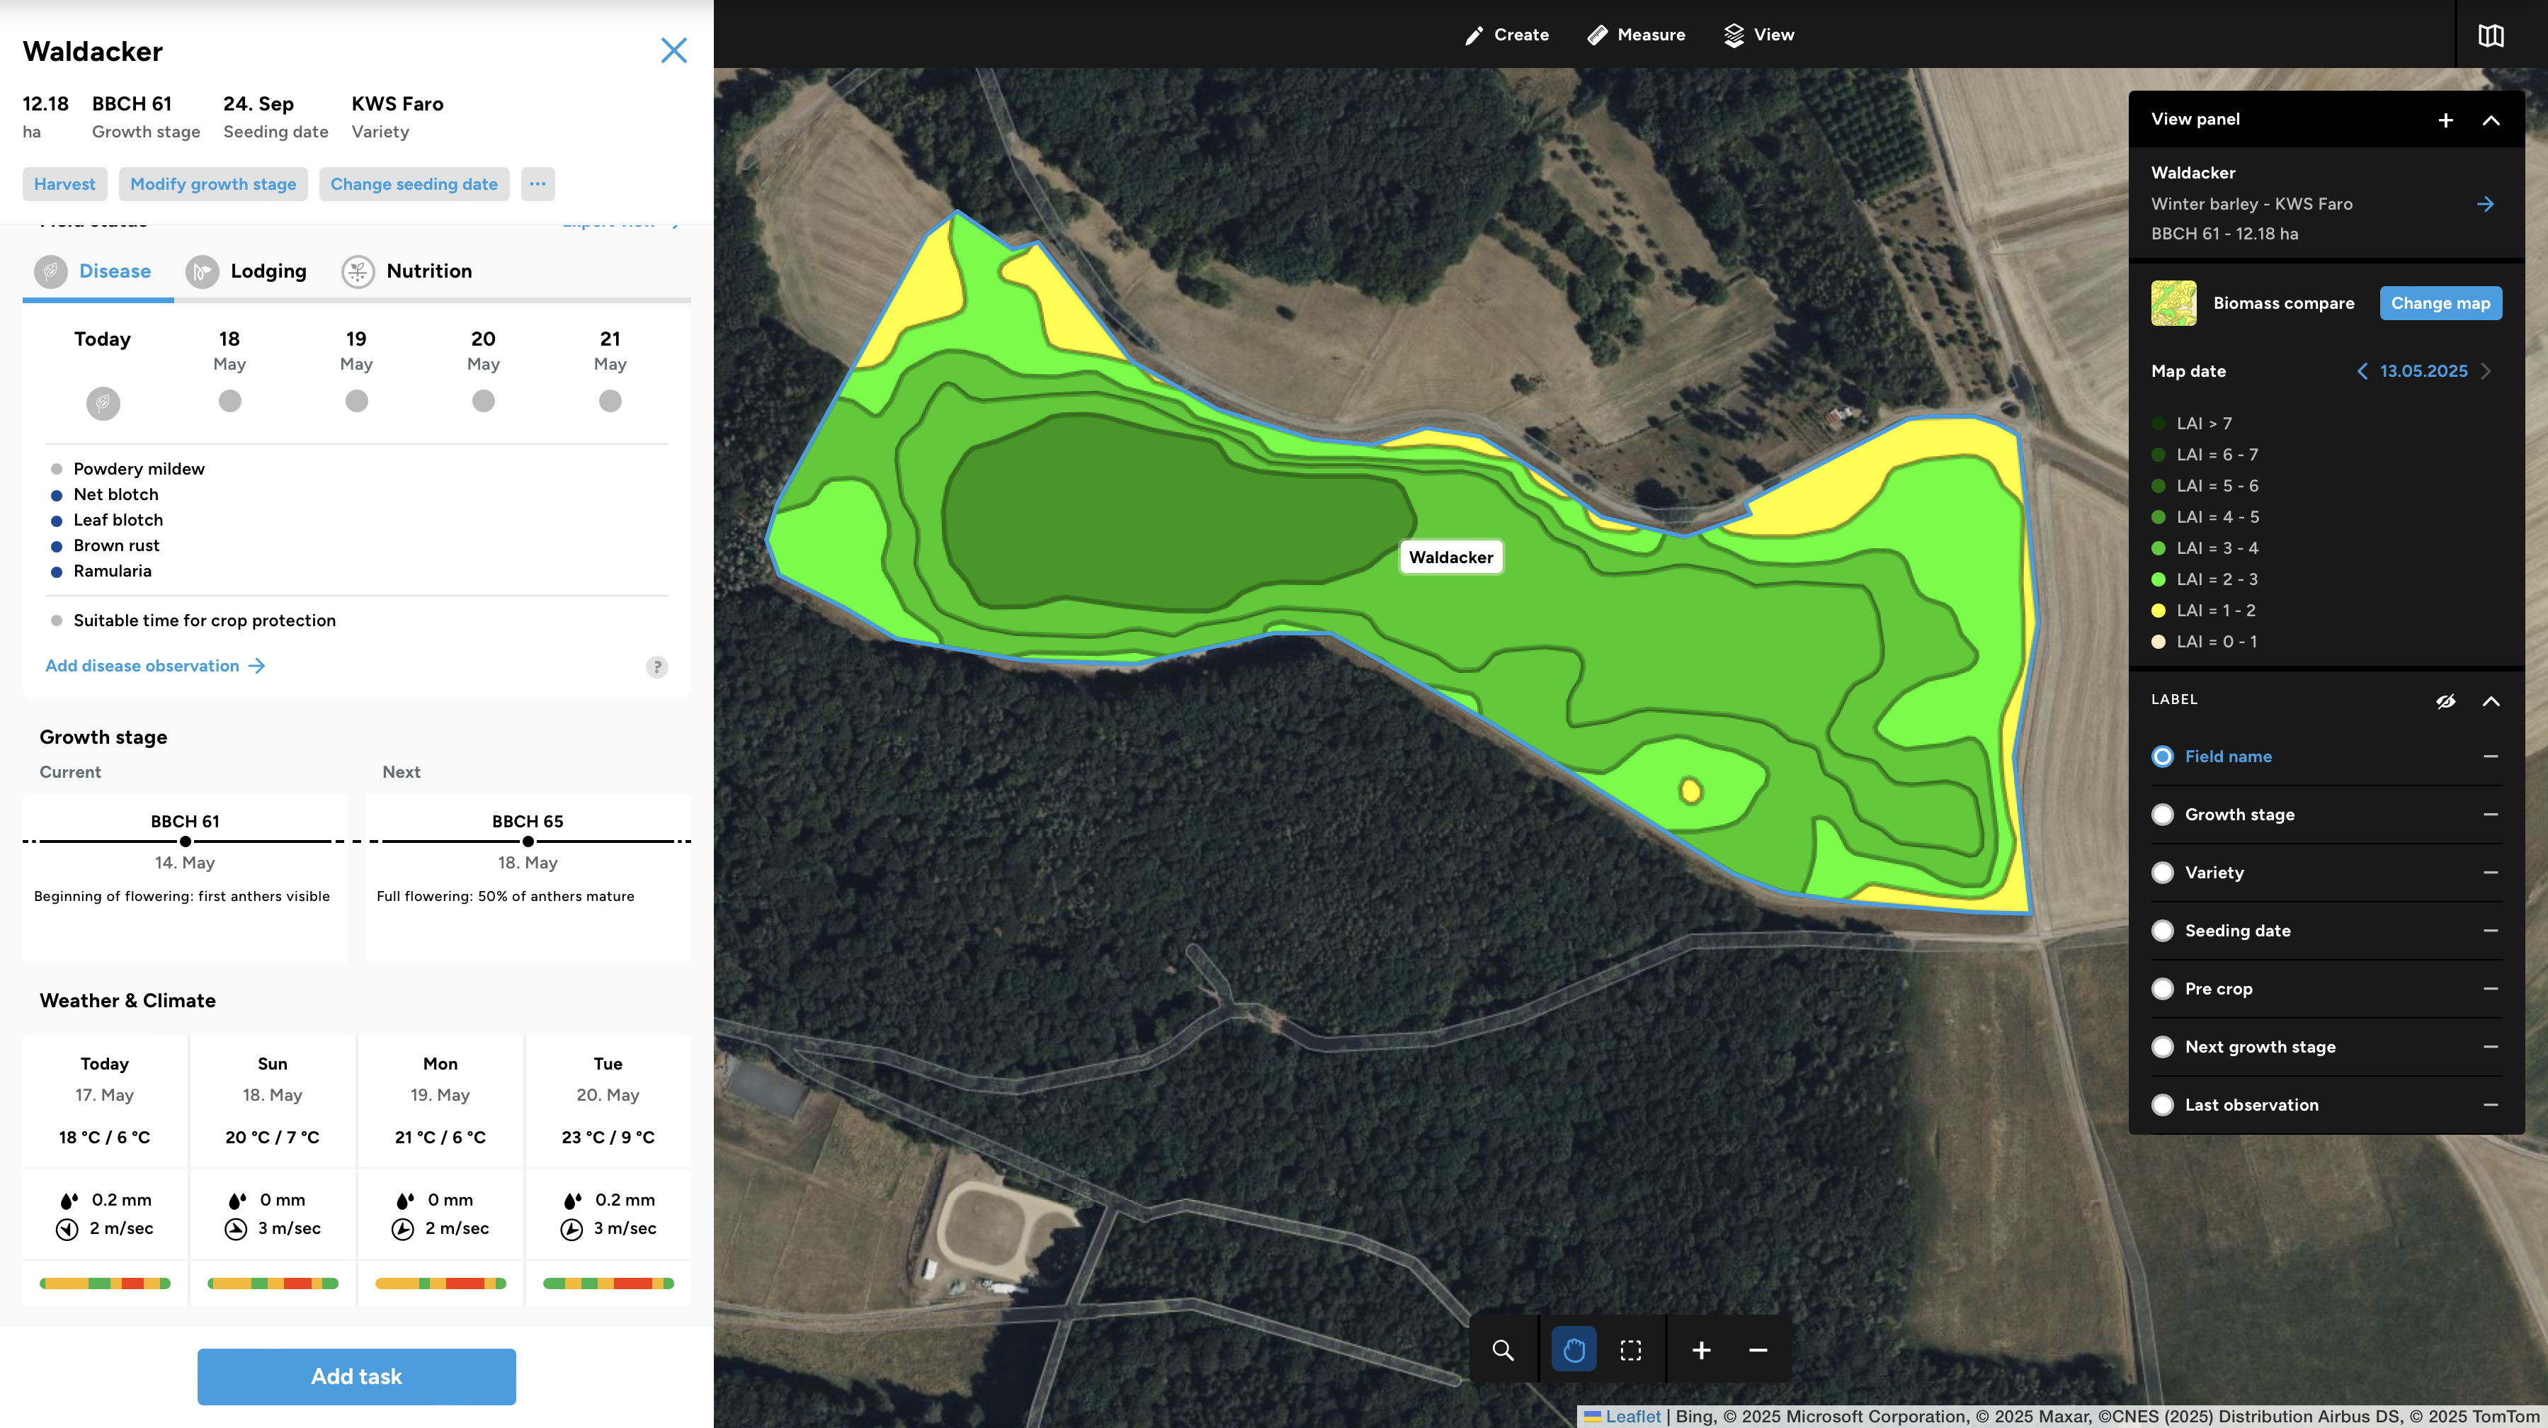Click Modify growth stage button

coord(212,184)
